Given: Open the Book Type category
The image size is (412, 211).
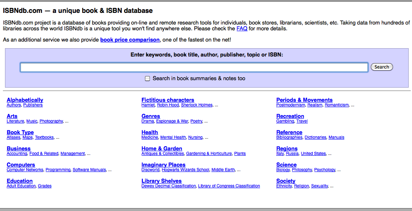Looking at the screenshot, I should tap(20, 132).
